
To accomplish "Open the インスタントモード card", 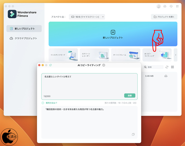I will [63, 55].
